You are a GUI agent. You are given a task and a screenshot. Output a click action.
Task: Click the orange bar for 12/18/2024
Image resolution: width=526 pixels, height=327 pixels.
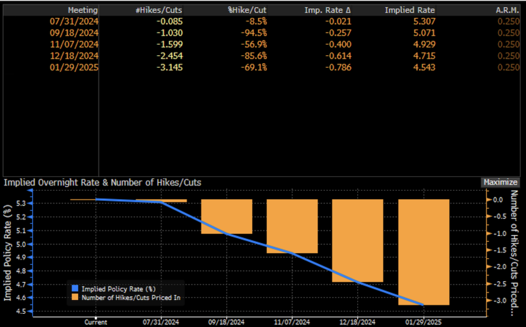[358, 240]
